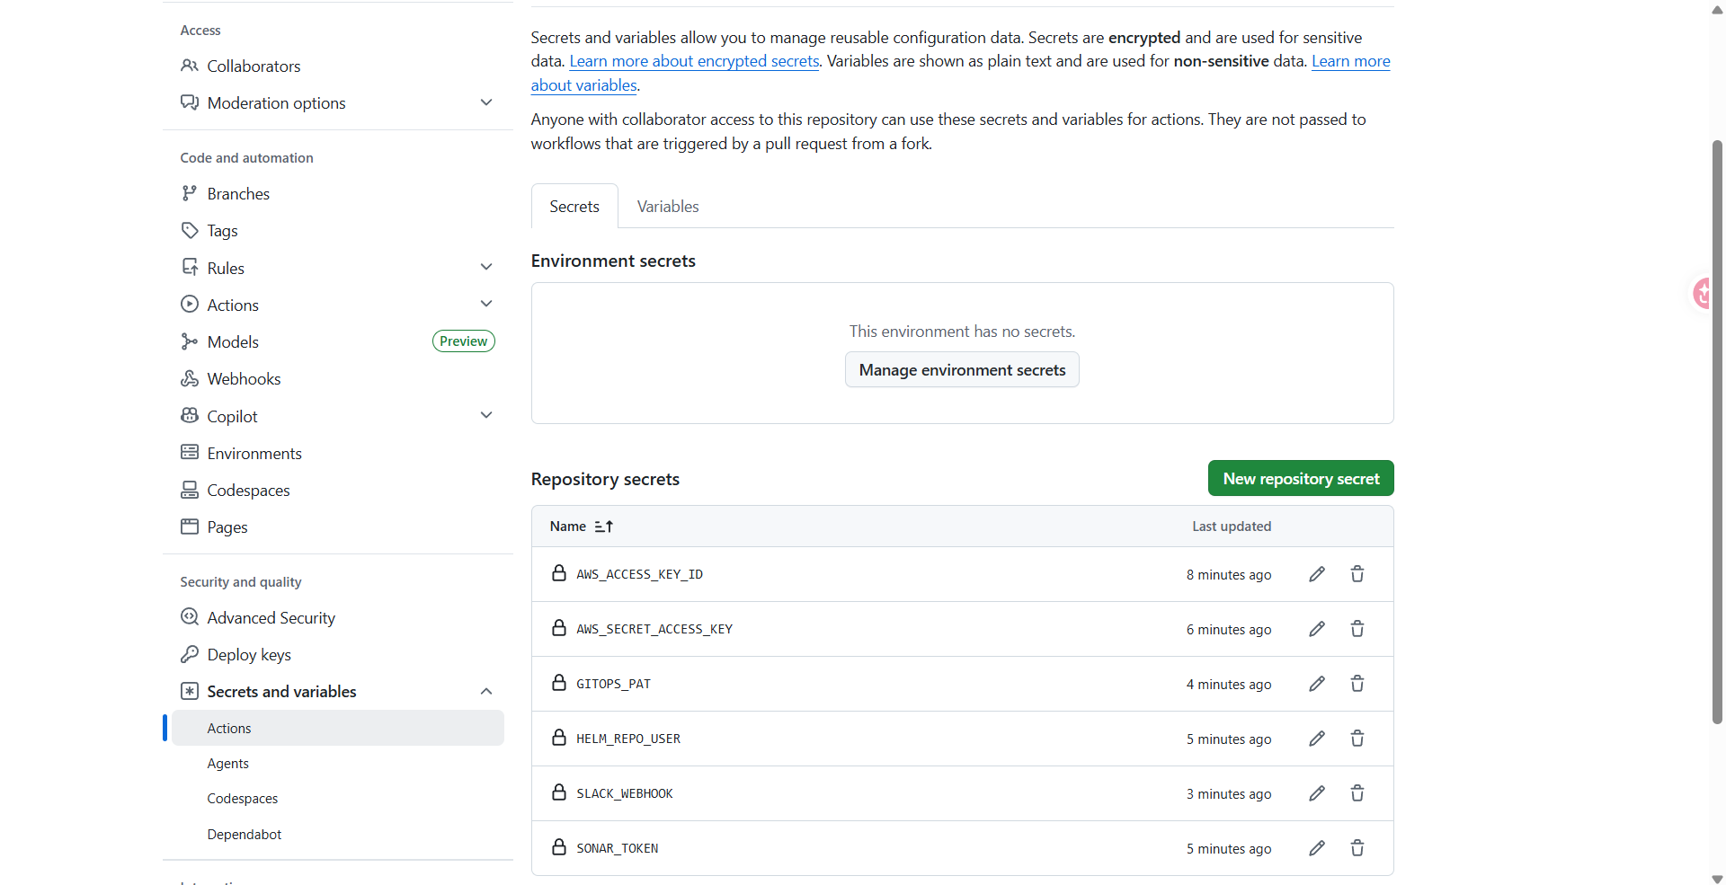Click the Models icon in sidebar

(190, 341)
